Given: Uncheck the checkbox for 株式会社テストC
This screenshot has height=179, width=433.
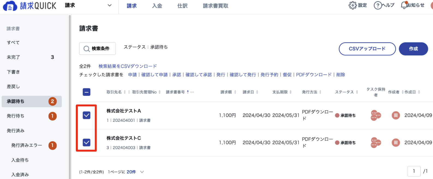Looking at the screenshot, I should [86, 142].
